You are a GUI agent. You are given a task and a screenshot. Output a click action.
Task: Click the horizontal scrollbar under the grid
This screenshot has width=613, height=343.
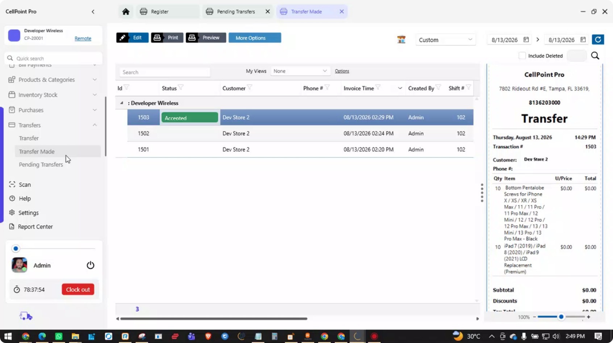coord(214,319)
